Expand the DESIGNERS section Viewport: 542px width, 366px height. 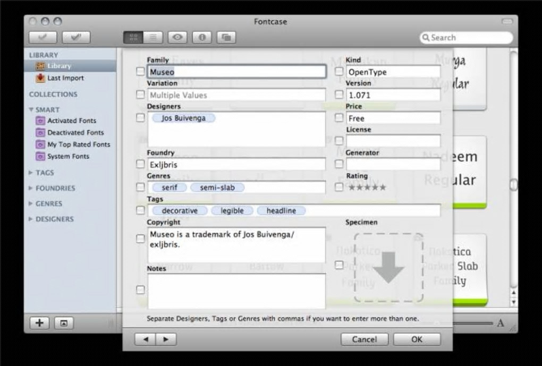[x=31, y=219]
